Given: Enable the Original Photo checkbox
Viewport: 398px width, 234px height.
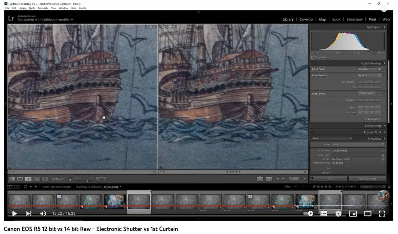Looking at the screenshot, I should point(313,57).
